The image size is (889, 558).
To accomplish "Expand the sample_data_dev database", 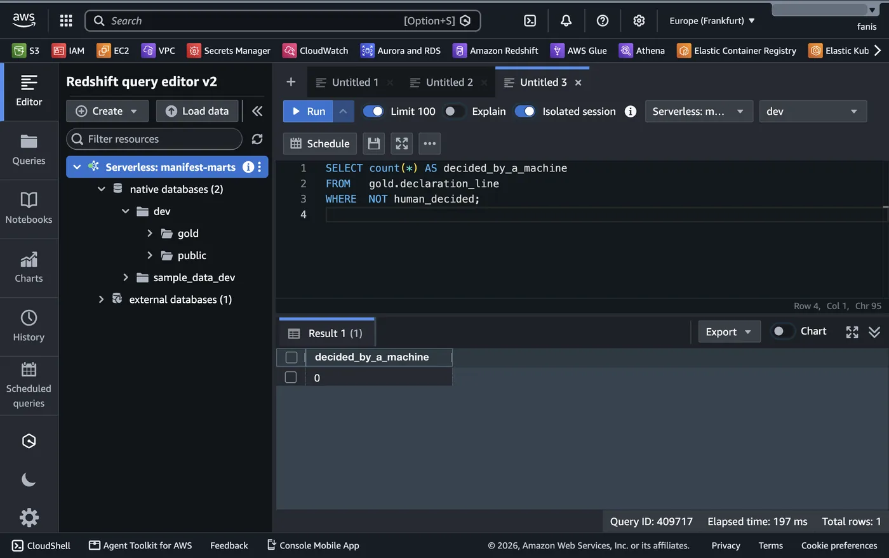I will pyautogui.click(x=125, y=277).
